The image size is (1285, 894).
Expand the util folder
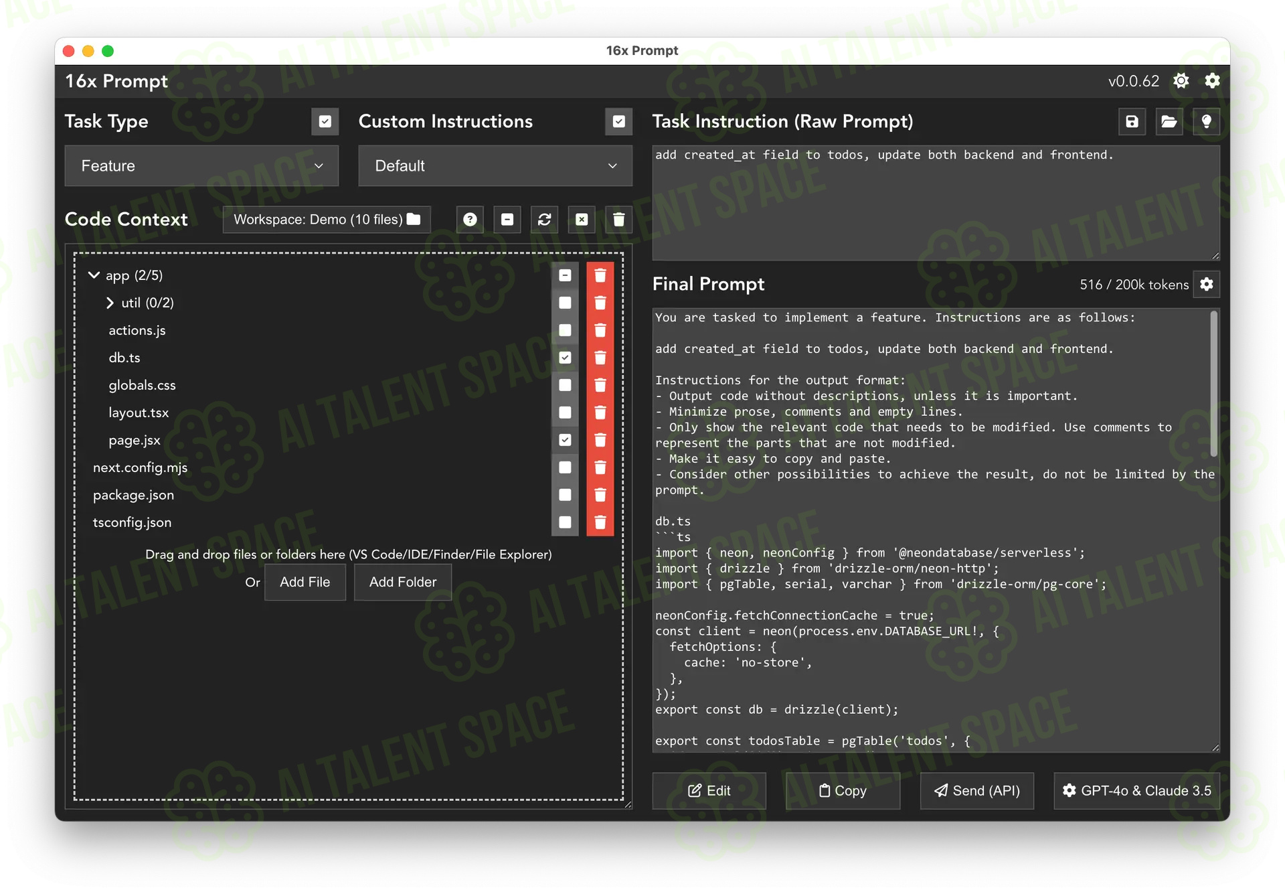110,303
